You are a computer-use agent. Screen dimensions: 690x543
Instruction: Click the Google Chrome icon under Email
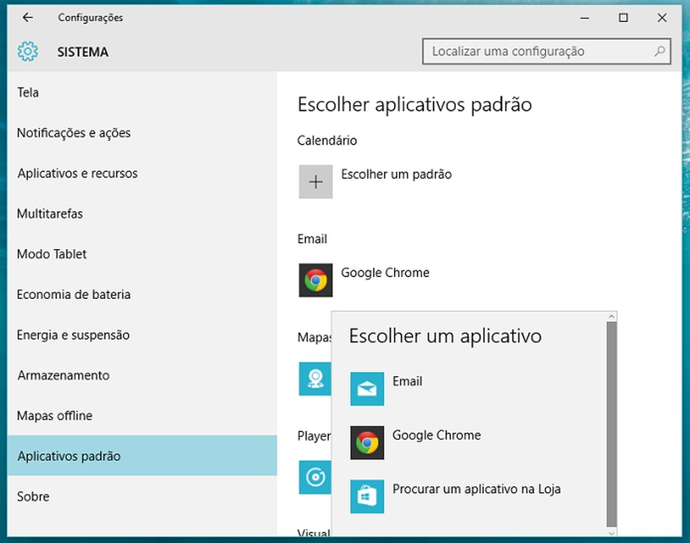point(316,279)
